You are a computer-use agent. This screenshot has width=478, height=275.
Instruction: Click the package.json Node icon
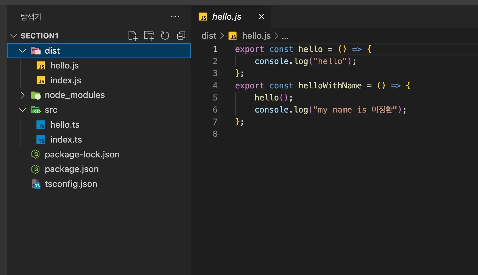pyautogui.click(x=35, y=169)
